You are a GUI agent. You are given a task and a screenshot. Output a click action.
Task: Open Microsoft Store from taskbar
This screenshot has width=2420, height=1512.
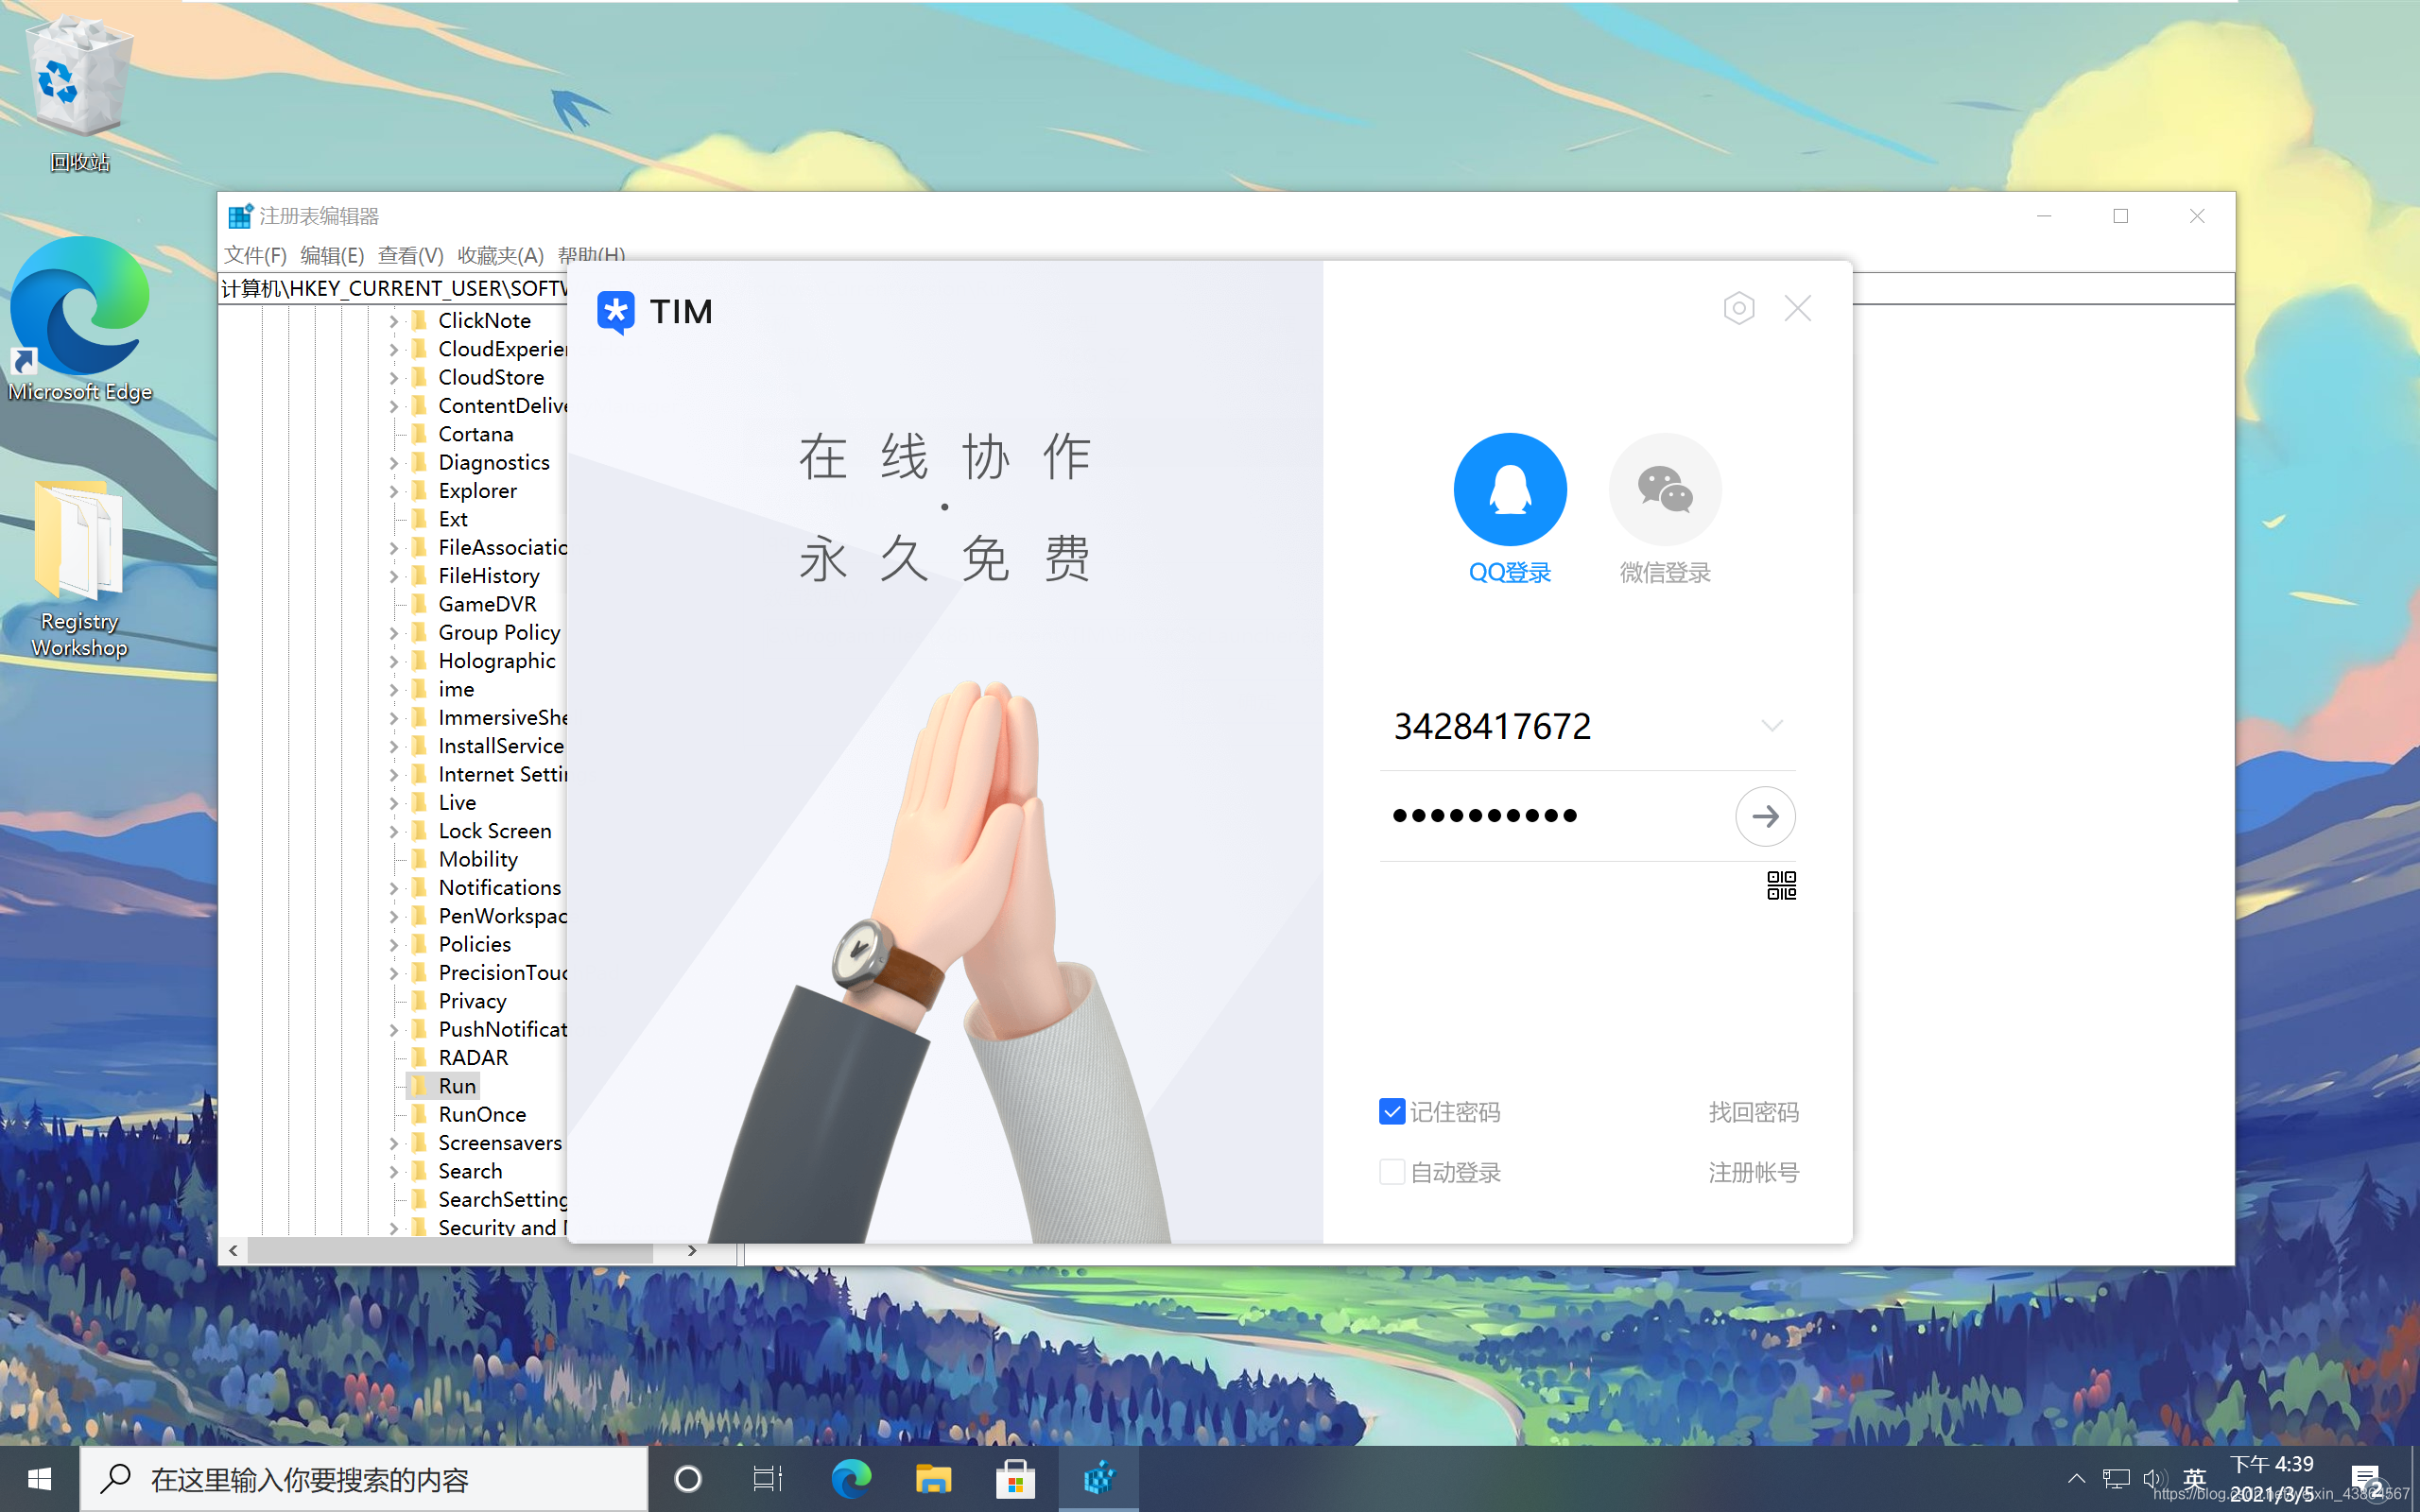(x=1016, y=1478)
